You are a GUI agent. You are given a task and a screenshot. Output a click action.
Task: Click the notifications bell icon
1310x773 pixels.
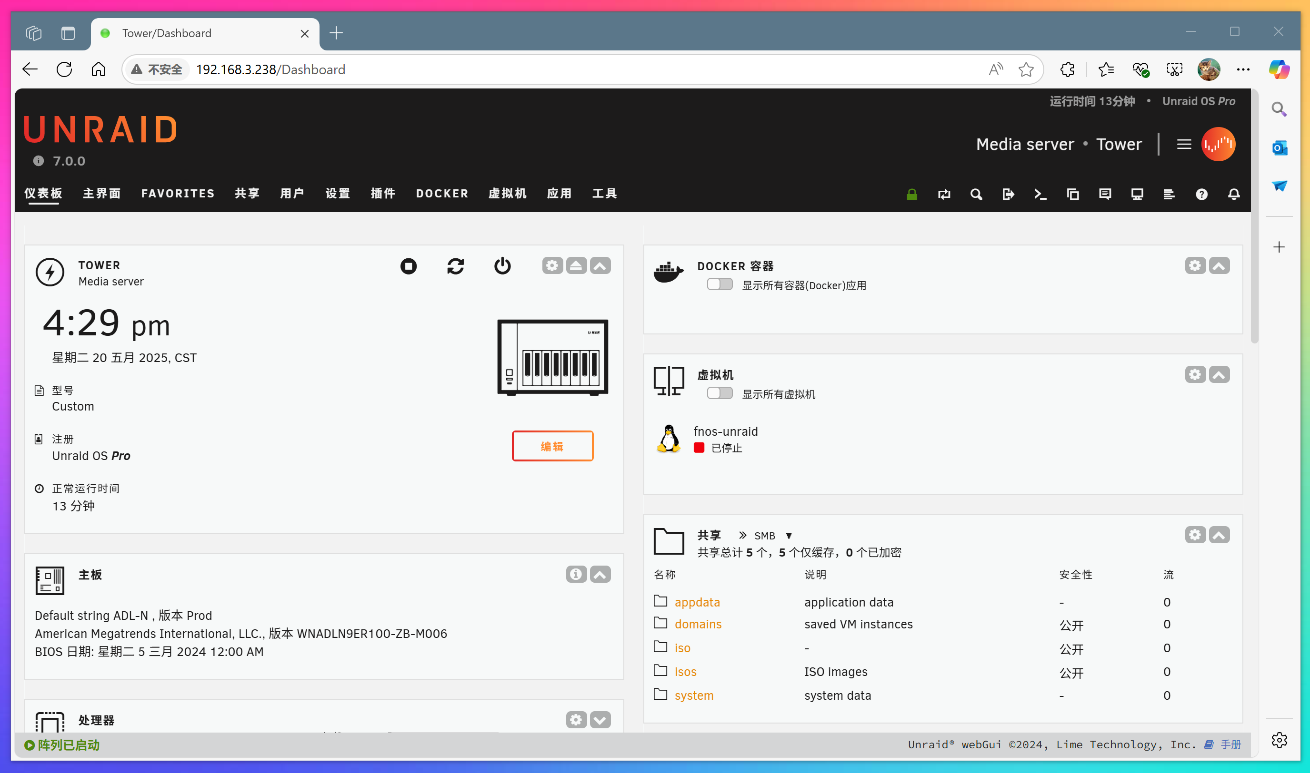click(x=1233, y=194)
